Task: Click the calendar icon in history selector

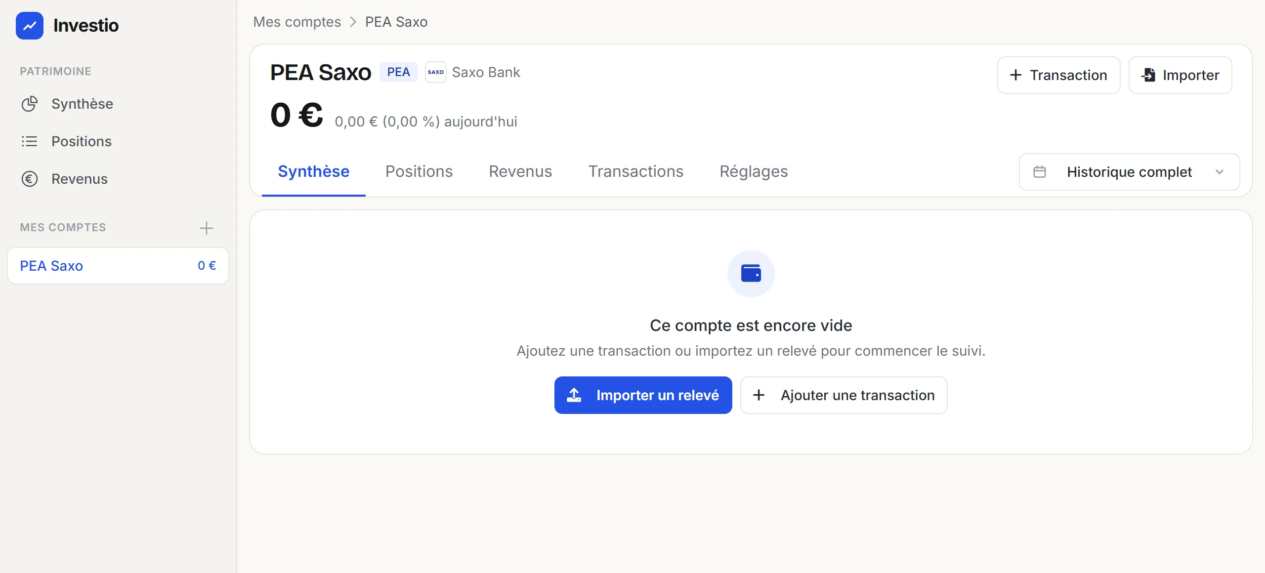Action: coord(1040,172)
